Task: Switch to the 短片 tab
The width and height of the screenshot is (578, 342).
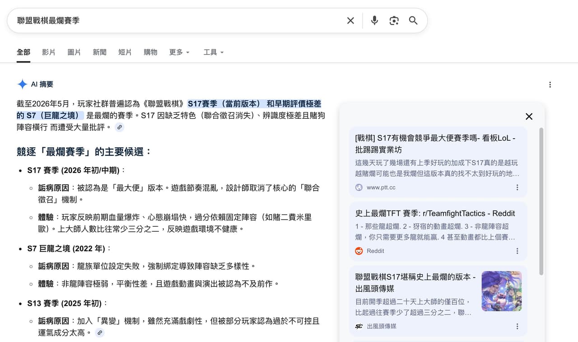Action: point(125,52)
